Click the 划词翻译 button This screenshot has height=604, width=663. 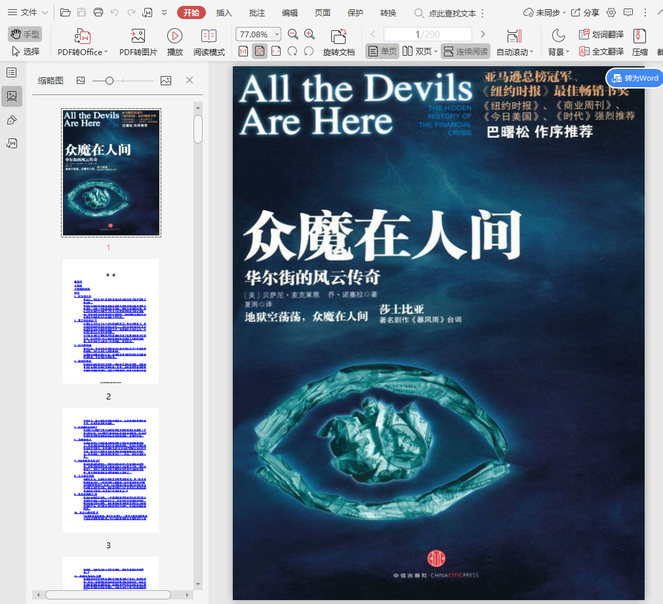[601, 34]
